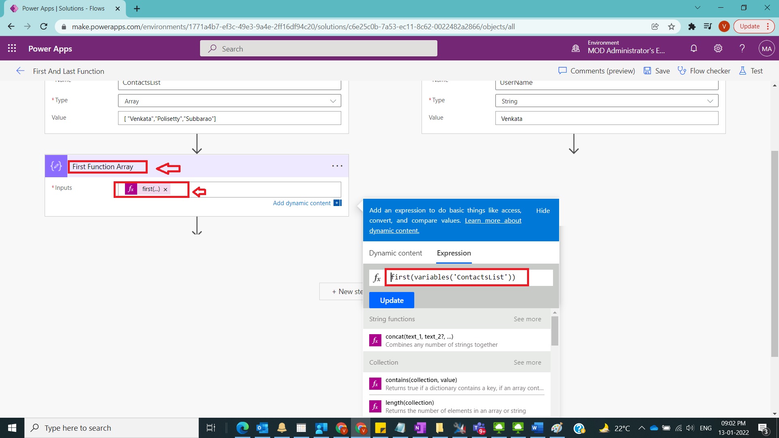The image size is (779, 438).
Task: Expand the String type dropdown
Action: click(x=710, y=101)
